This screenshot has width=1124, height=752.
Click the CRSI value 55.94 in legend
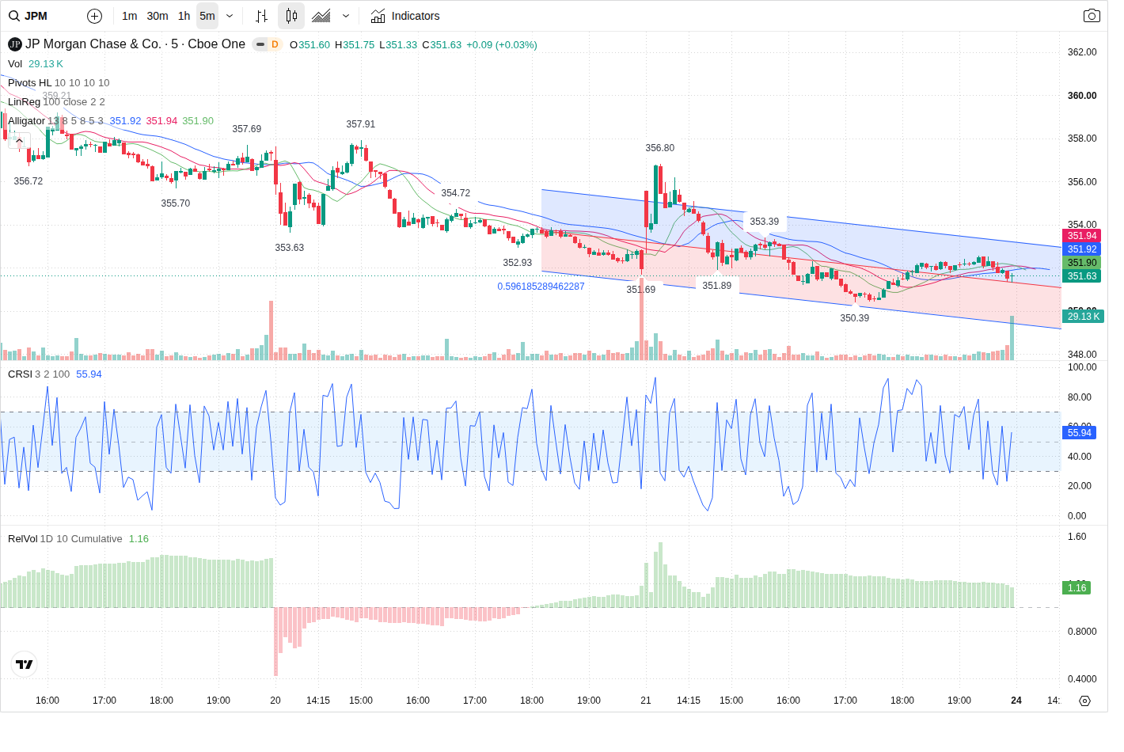89,374
